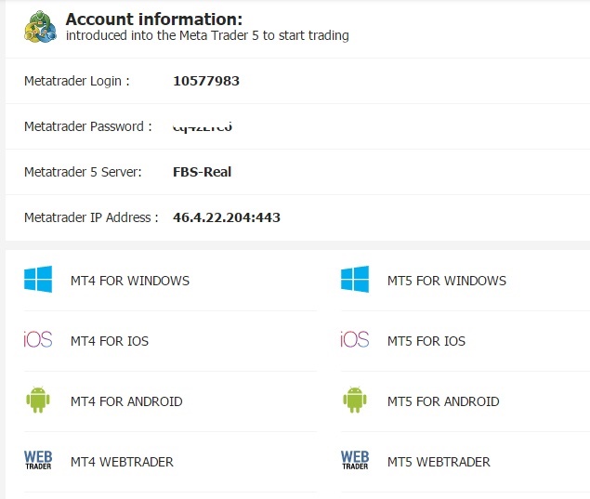Open the MT4 FOR ANDROID link
This screenshot has height=499, width=590.
click(126, 401)
